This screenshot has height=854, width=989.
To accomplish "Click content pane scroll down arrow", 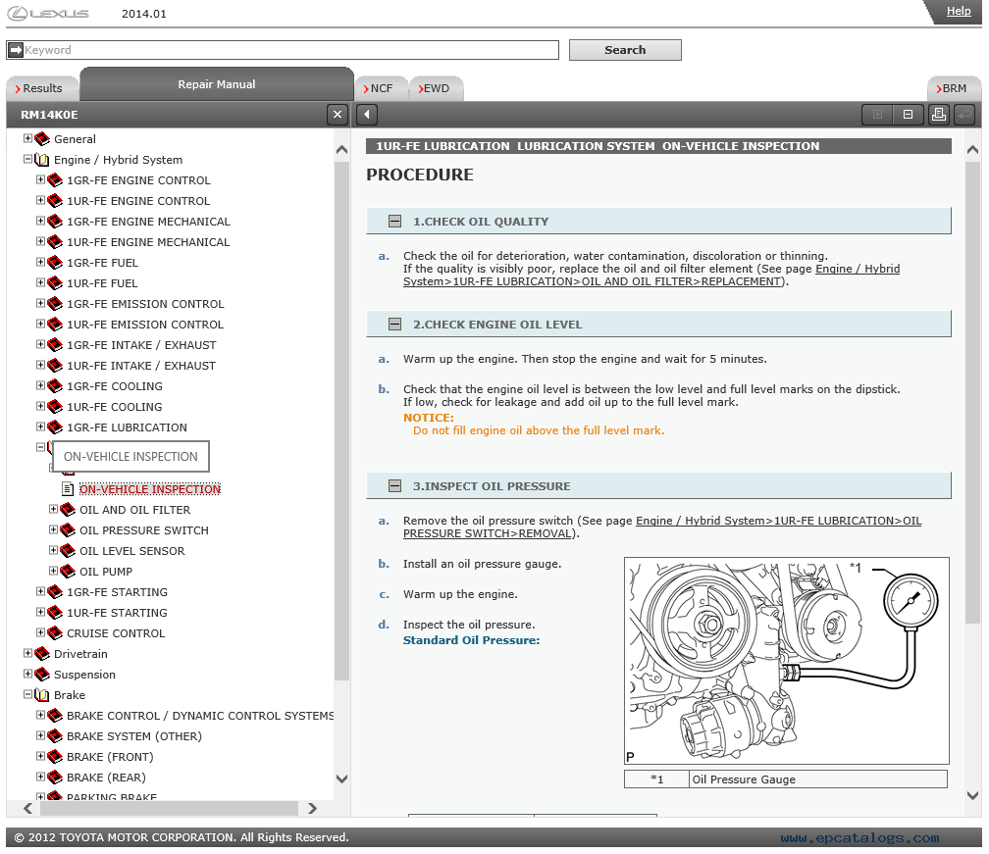I will pos(972,795).
